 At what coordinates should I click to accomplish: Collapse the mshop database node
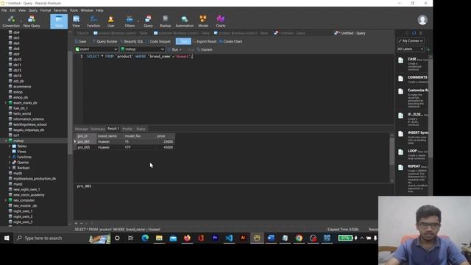[5, 141]
